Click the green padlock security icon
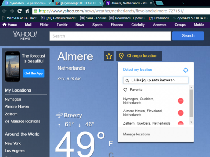Screen dimensions: 210x157 click(x=36, y=11)
